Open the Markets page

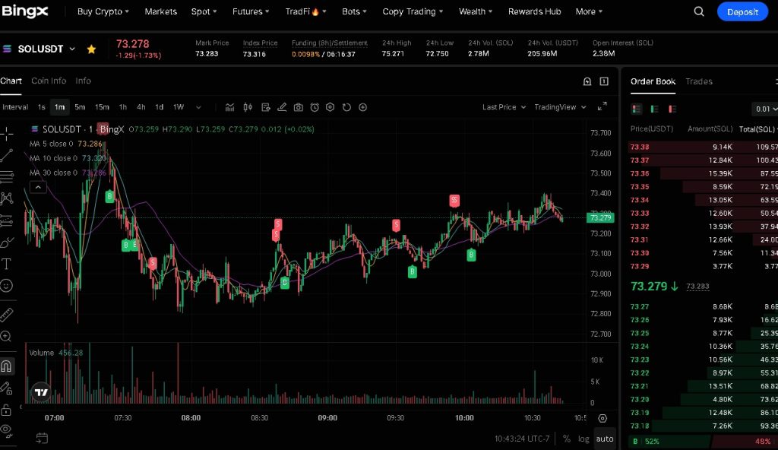[x=161, y=11]
